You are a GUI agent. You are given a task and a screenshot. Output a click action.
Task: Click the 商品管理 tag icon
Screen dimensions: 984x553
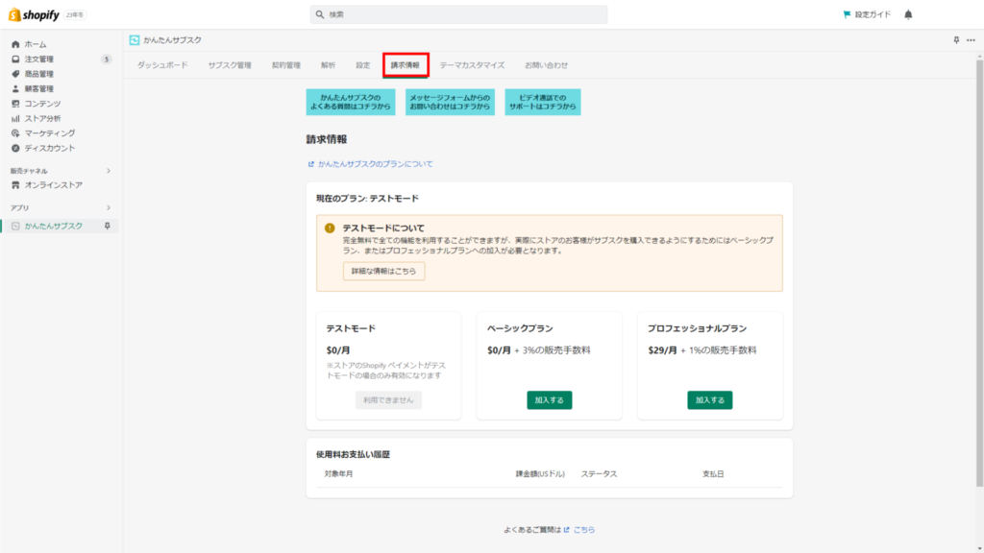[x=15, y=74]
